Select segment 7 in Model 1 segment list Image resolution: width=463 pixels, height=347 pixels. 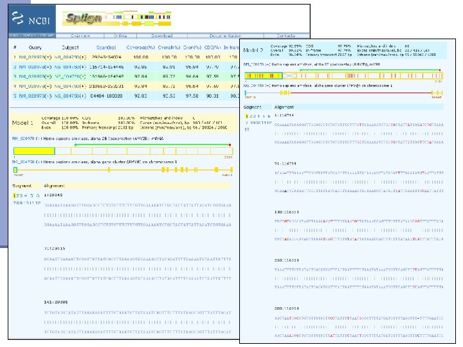pos(14,203)
